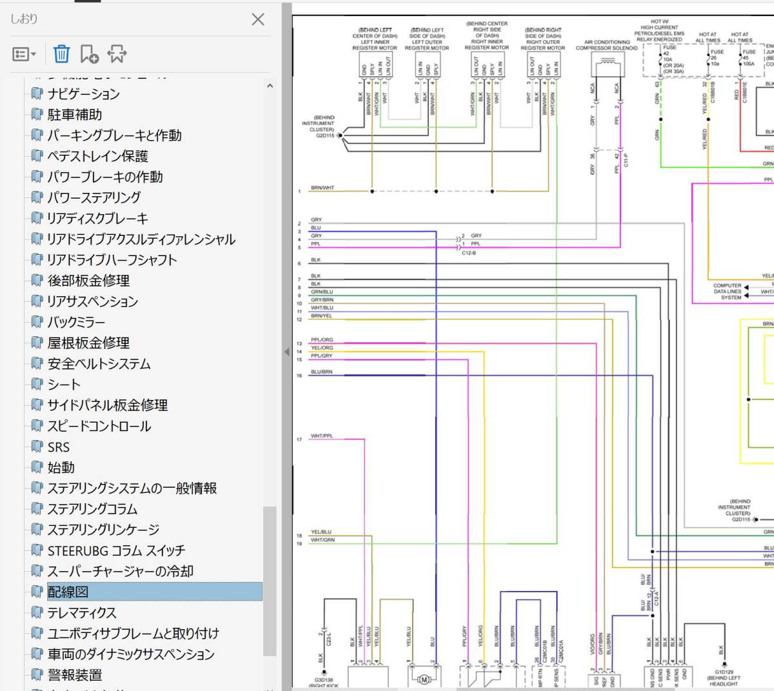Image resolution: width=774 pixels, height=691 pixels.
Task: Click the bookmark icon beside シート
Action: (x=37, y=385)
